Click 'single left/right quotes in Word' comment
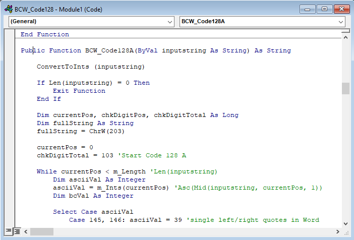The width and height of the screenshot is (354, 240). click(x=253, y=220)
